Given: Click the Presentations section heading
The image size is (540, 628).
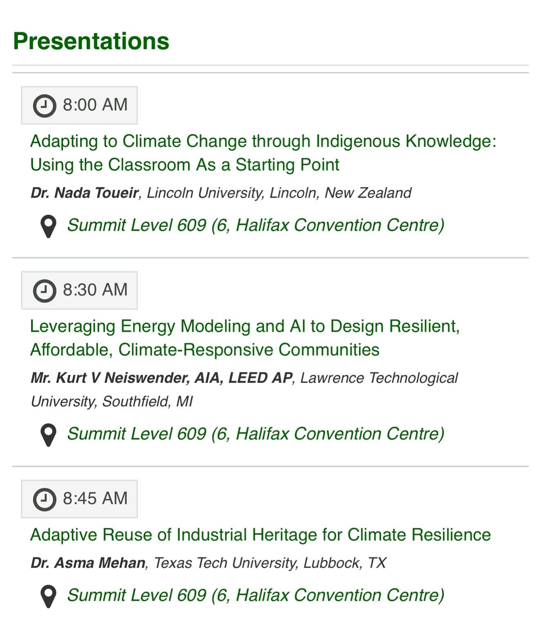Looking at the screenshot, I should click(x=91, y=41).
